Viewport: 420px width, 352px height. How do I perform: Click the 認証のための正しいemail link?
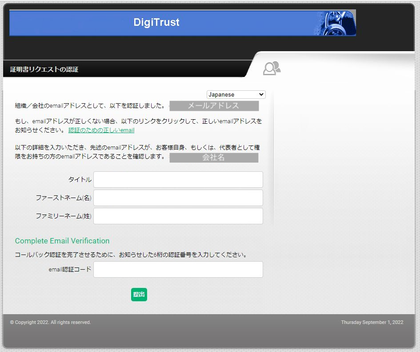(101, 130)
